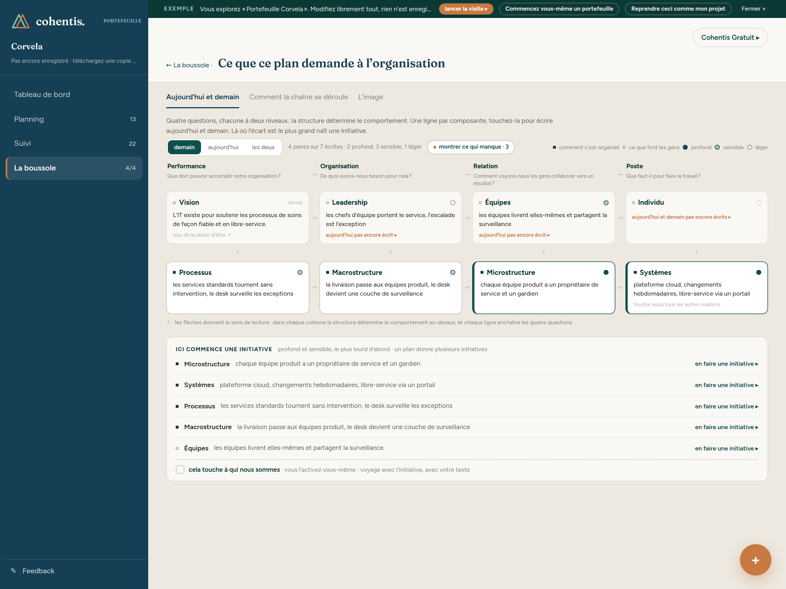Check cela touche à qui nous sommes
The image size is (786, 589).
180,469
